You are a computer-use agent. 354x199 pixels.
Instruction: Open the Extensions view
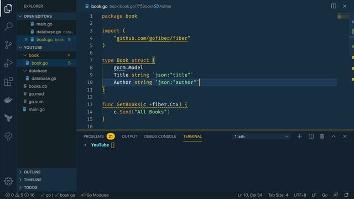pos(8,81)
